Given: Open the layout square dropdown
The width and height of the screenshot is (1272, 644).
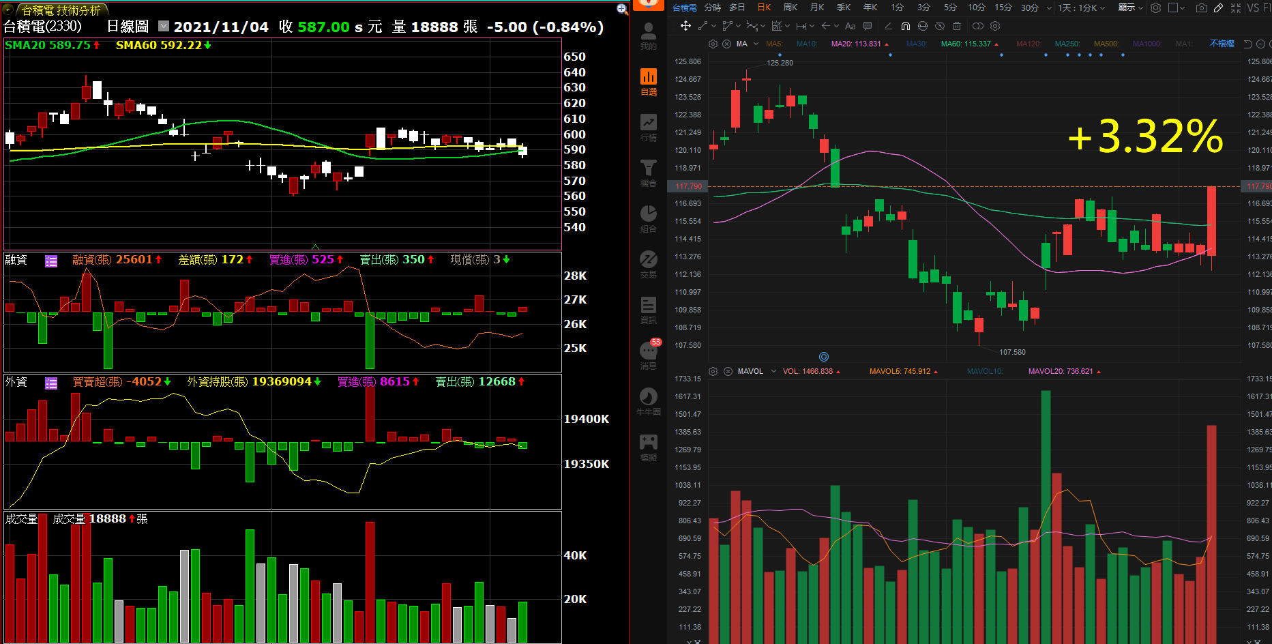Looking at the screenshot, I should tap(1177, 8).
